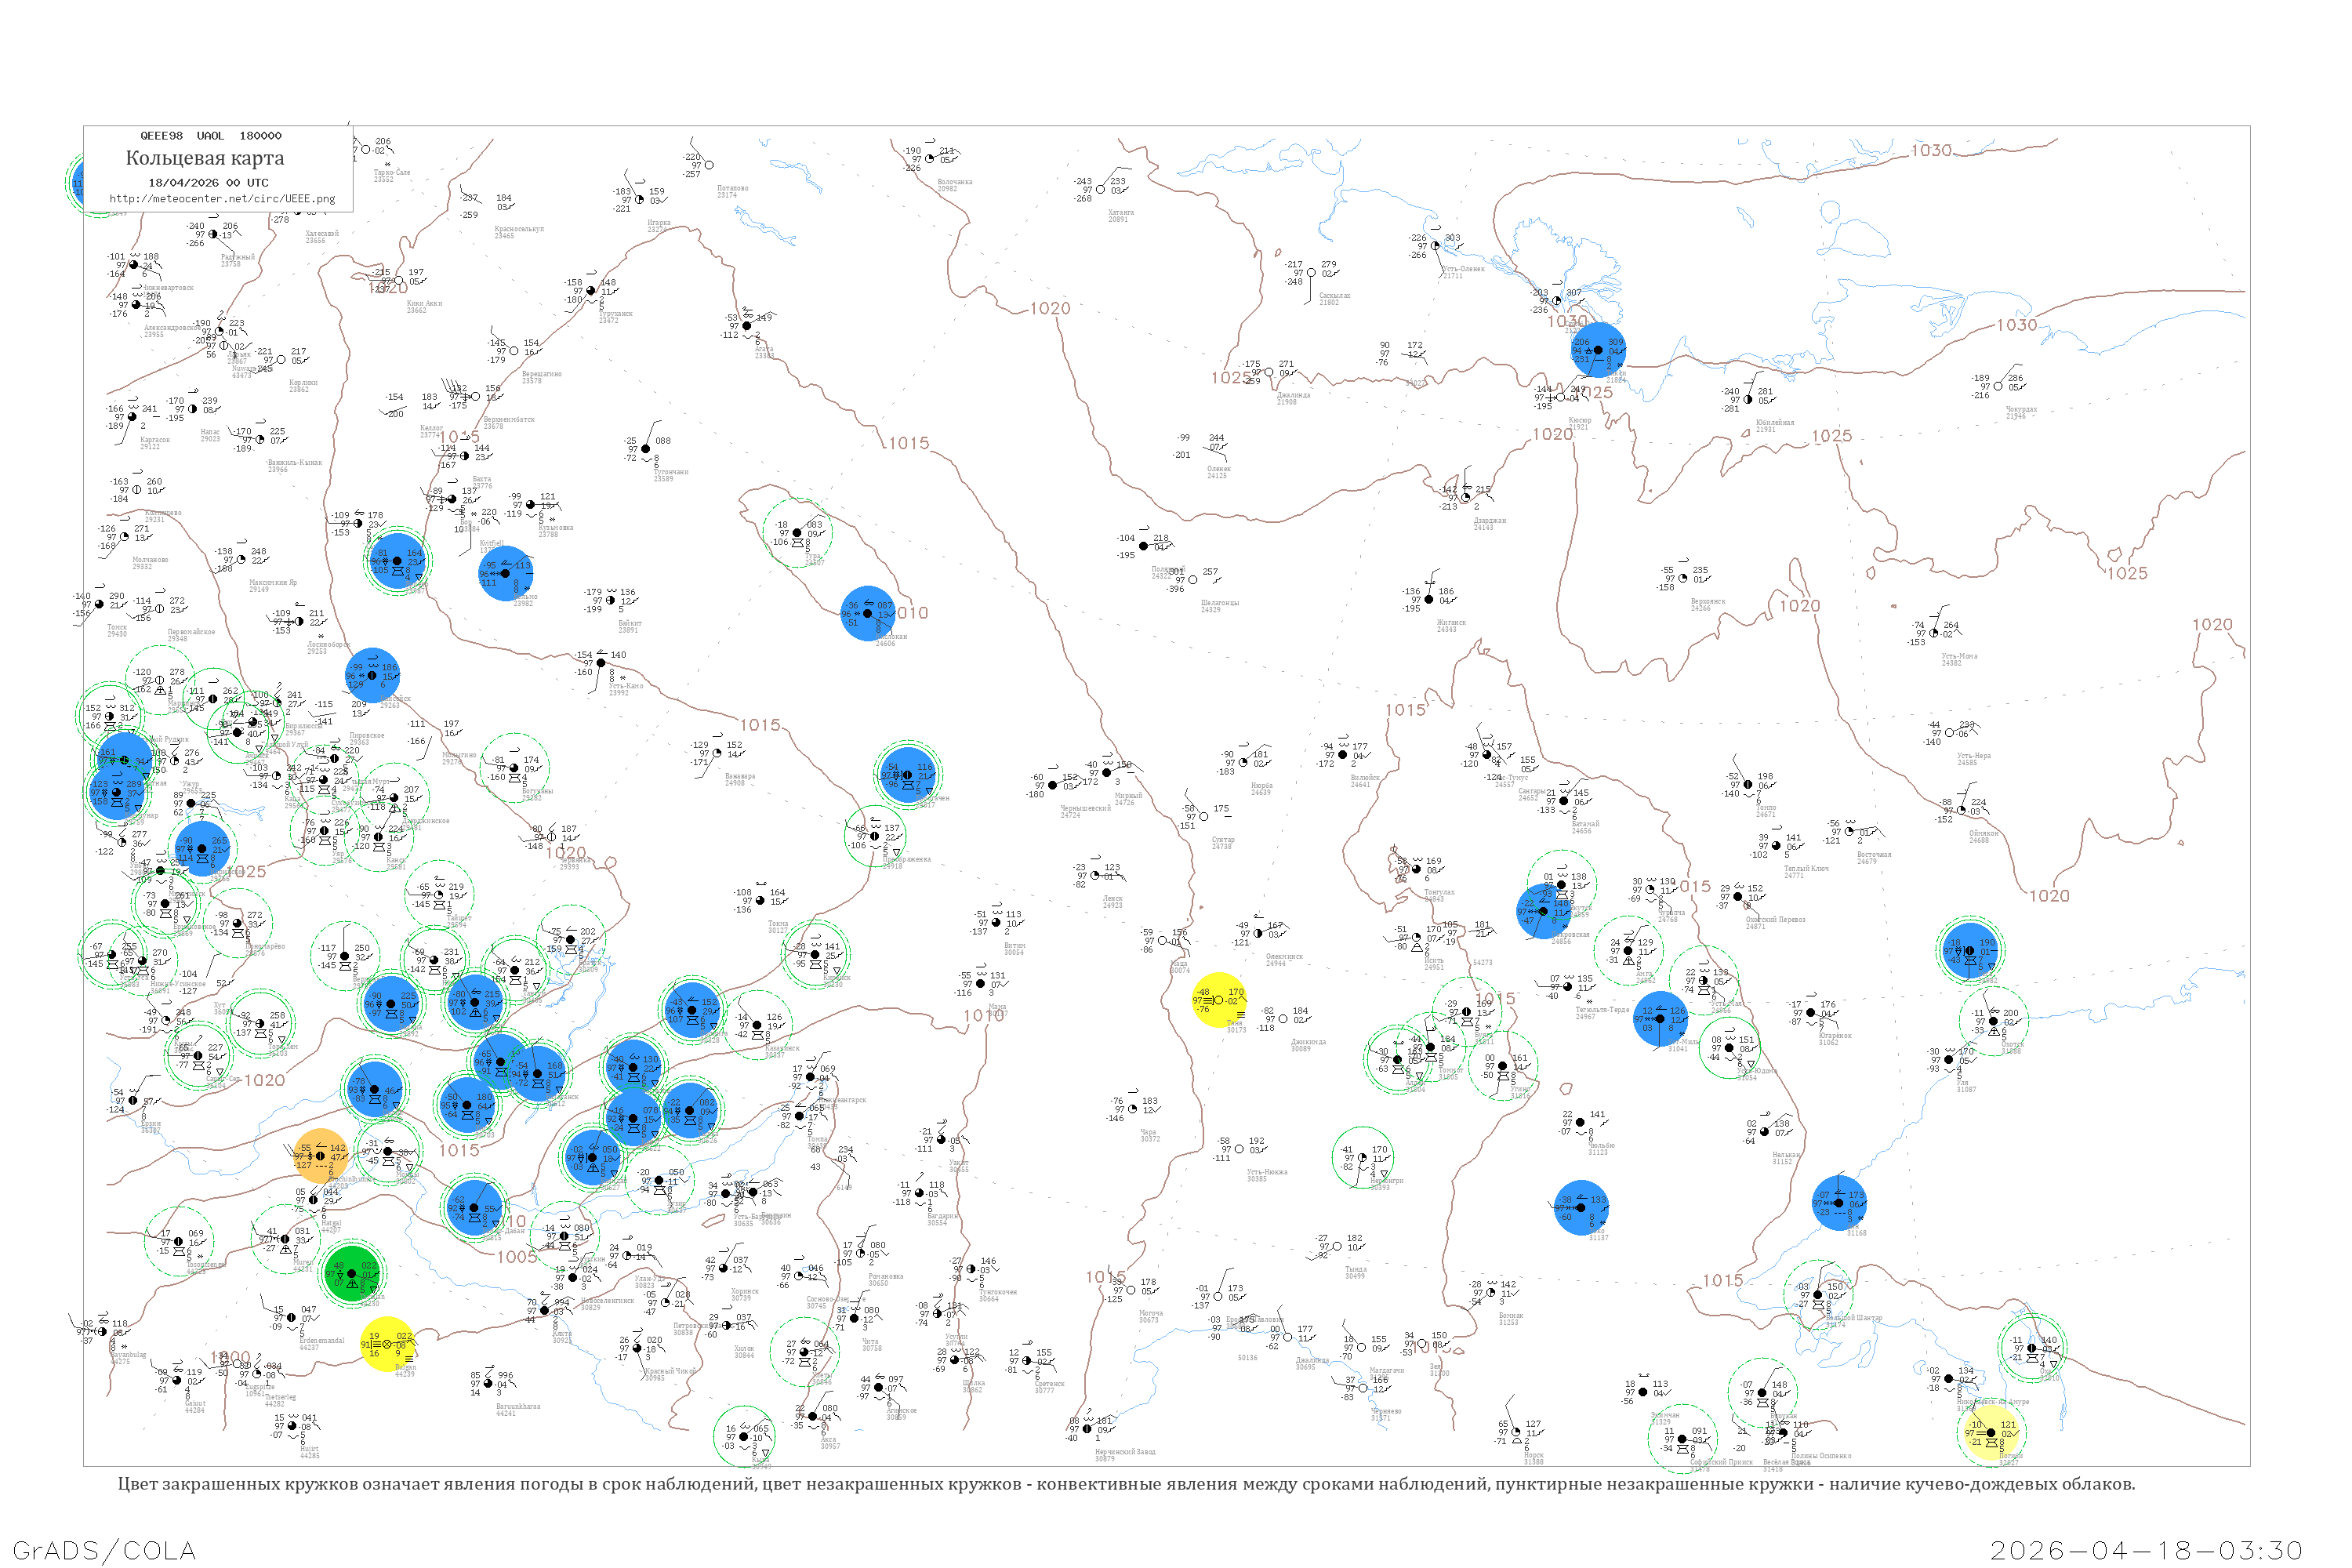The image size is (2352, 1568).
Task: Click the QEEE98 UAOL 180000 header code
Action: click(x=211, y=136)
